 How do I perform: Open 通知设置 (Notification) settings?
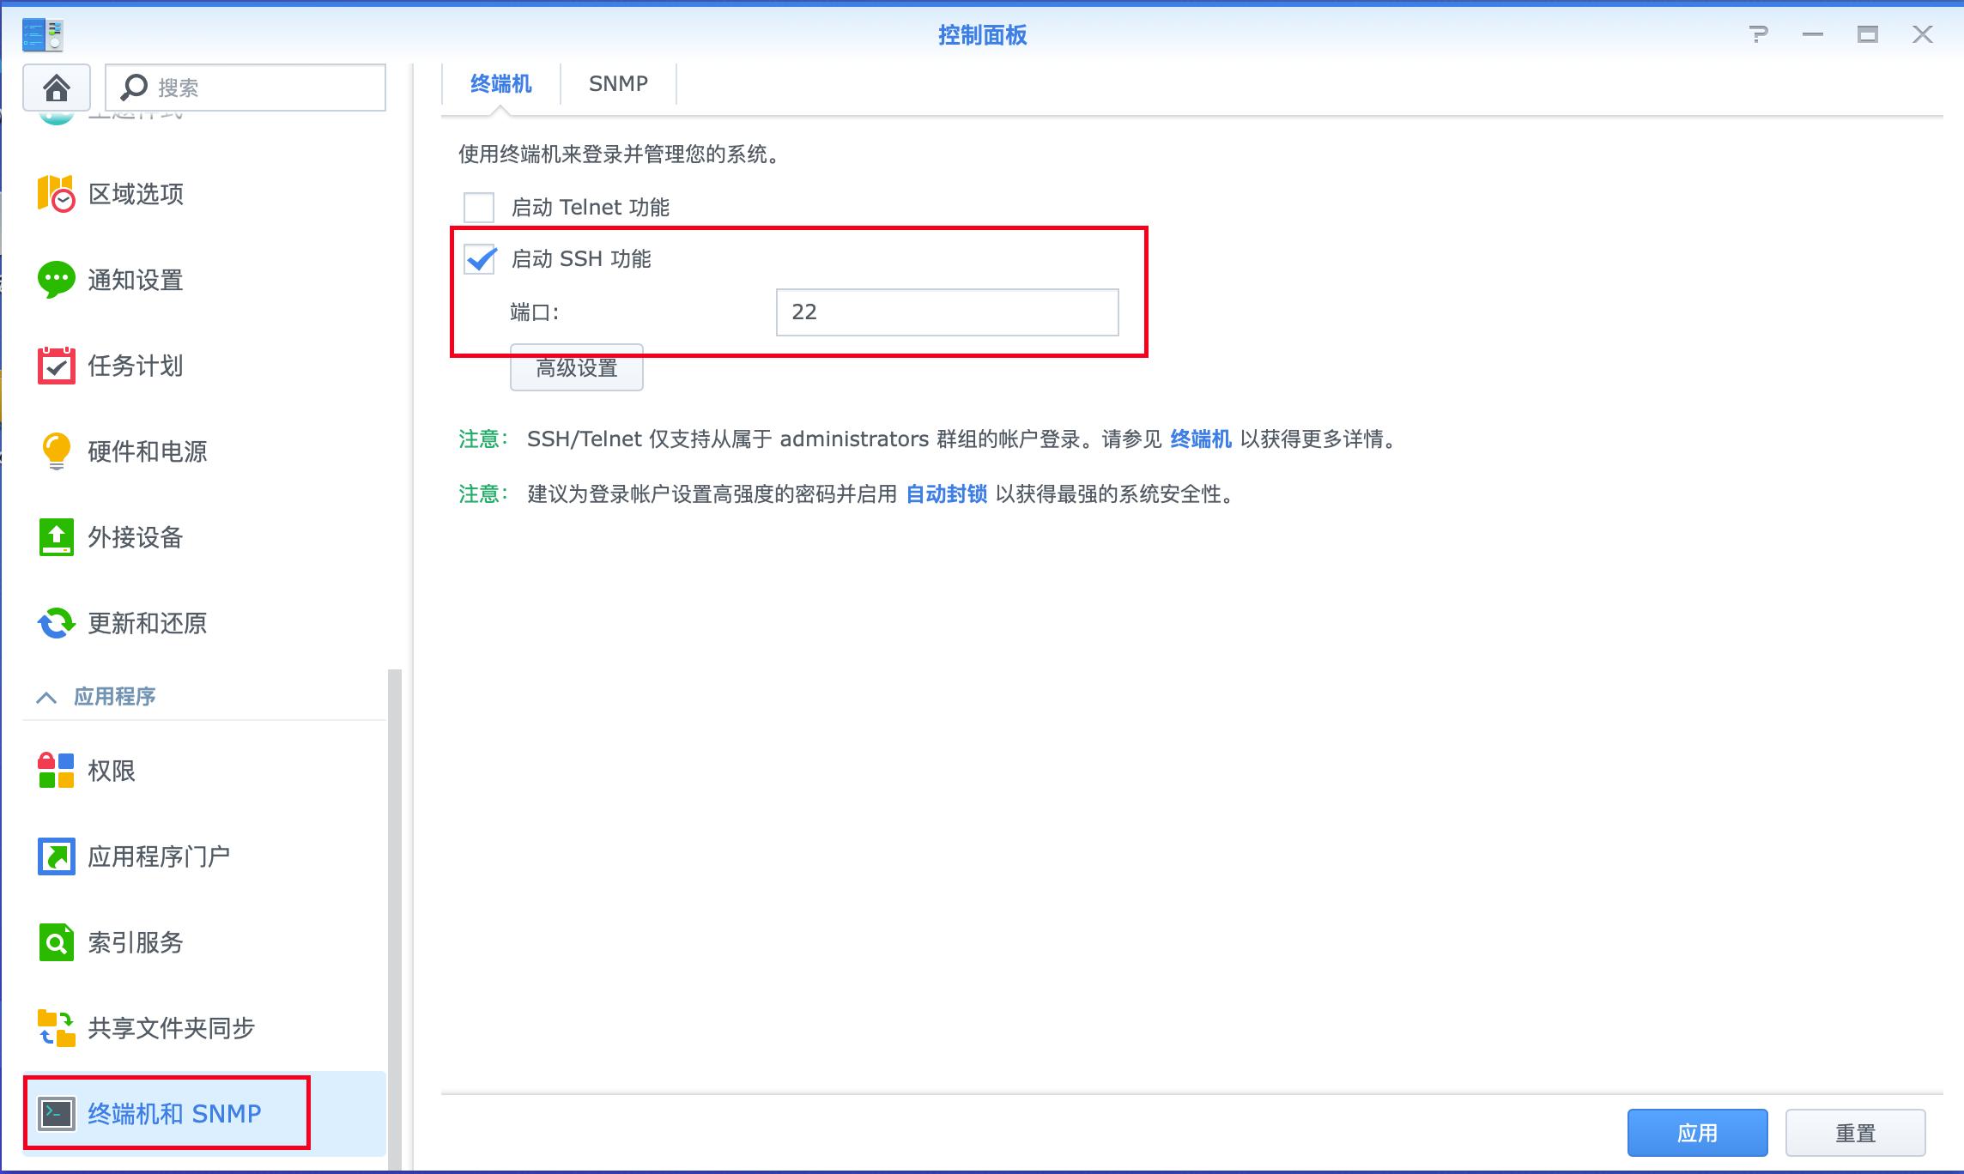[134, 280]
